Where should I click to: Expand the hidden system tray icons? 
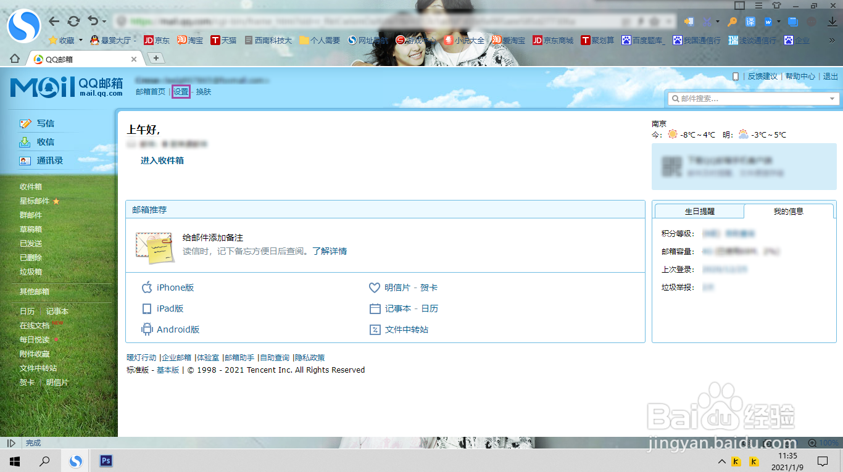721,462
